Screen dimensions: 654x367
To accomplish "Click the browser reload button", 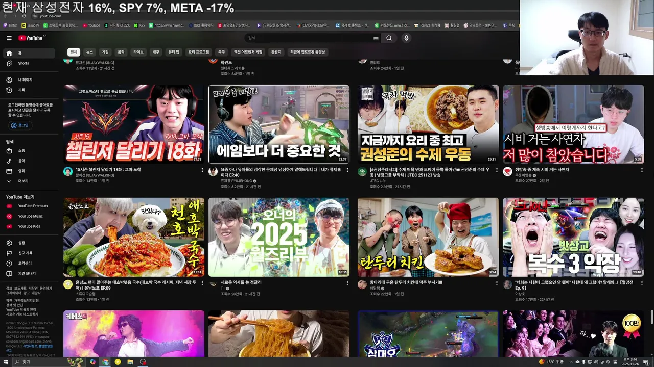I will click(x=24, y=16).
